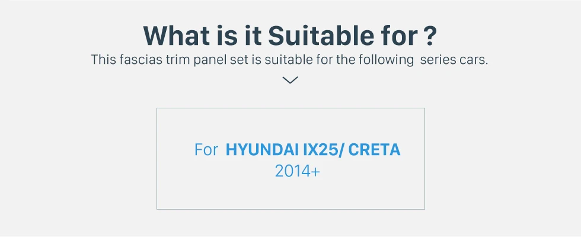Screen dimensions: 581x238
Task: Click the "What is it Suitable for ?" heading
Action: (290, 36)
